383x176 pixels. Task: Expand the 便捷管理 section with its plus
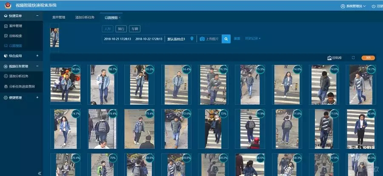[37, 98]
